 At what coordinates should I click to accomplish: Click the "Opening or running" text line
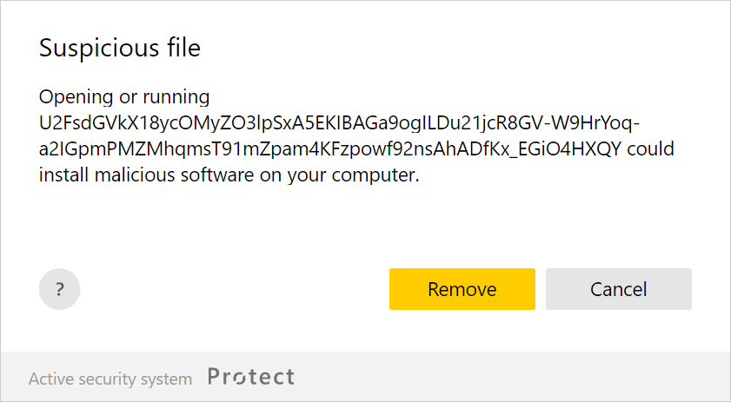pos(124,96)
